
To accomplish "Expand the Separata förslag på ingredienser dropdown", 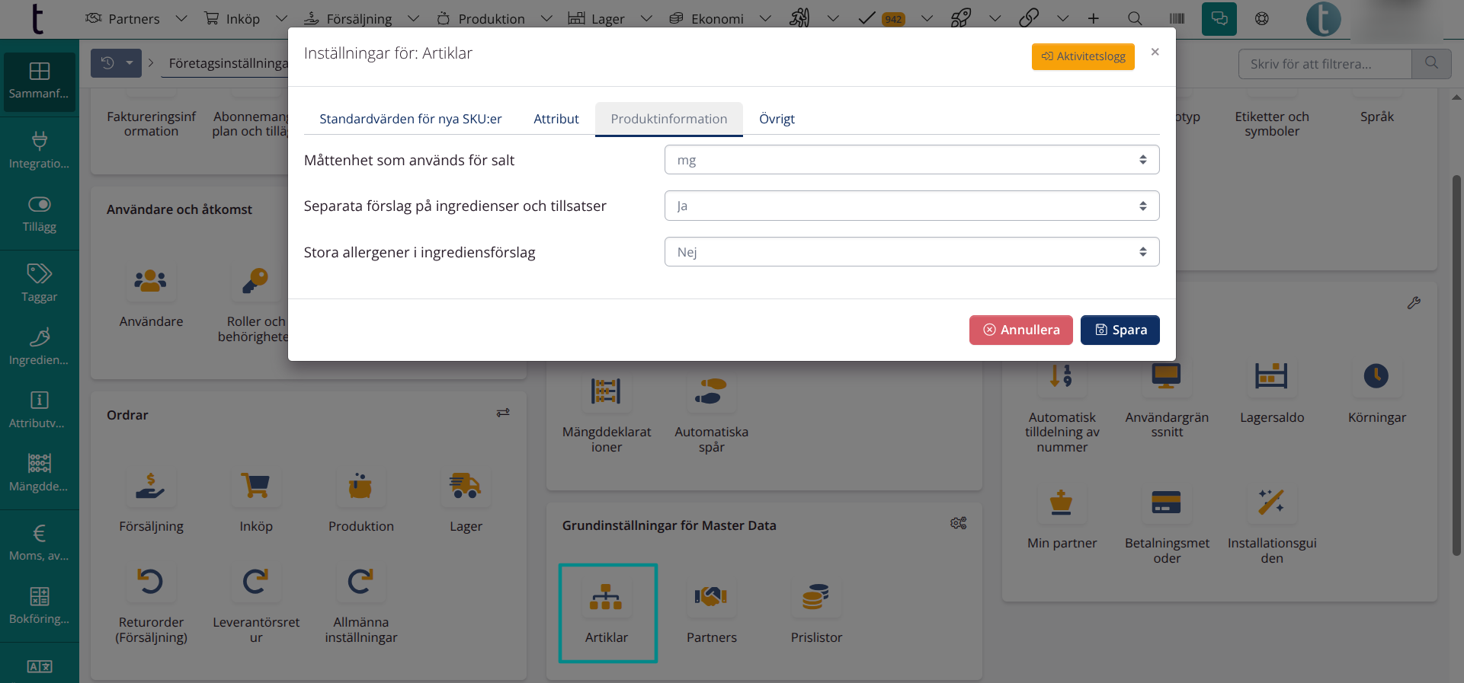I will (911, 206).
